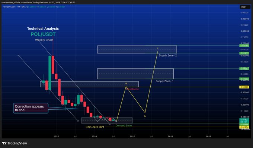Click the wave label 'a' near resistance

tap(126, 84)
